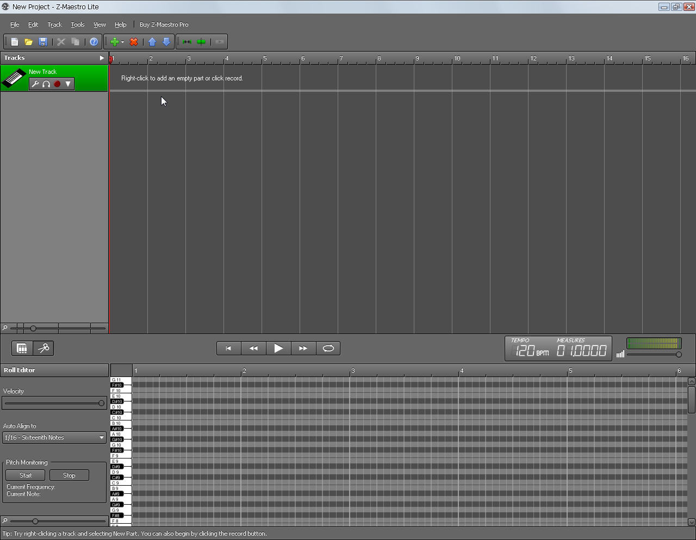Add a track with the green plus icon
696x540 pixels.
coord(114,42)
